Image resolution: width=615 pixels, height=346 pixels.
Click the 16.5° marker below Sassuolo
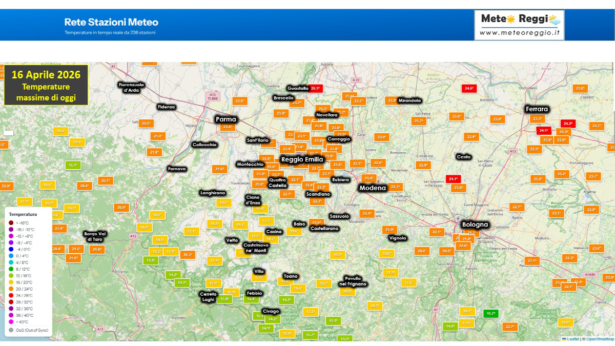click(338, 254)
